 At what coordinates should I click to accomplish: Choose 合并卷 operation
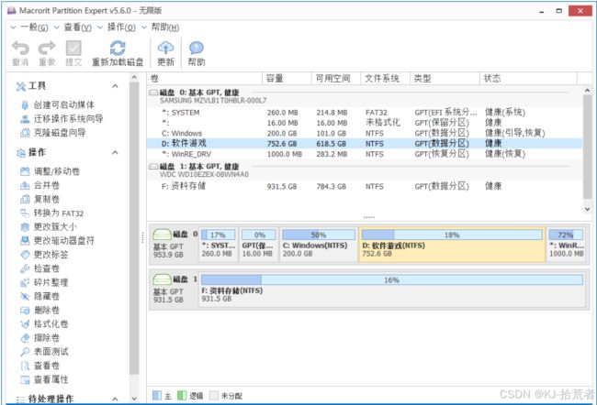pyautogui.click(x=39, y=185)
